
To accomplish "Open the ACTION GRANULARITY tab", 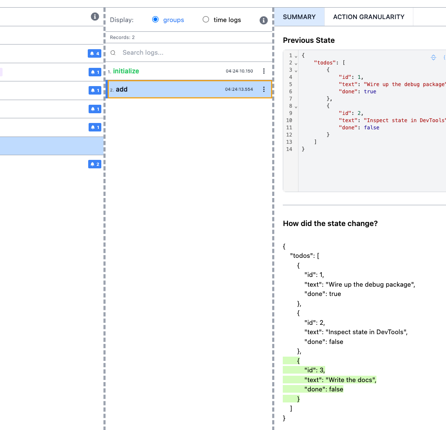I will point(369,17).
